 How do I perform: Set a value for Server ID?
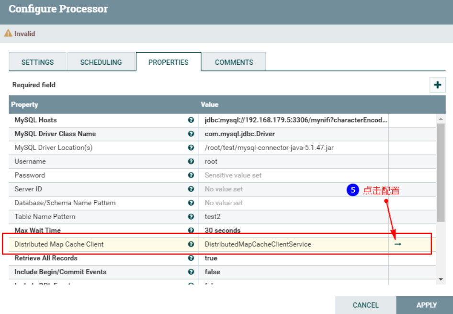294,189
